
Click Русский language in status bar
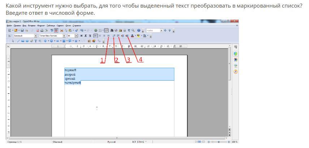[111, 142]
